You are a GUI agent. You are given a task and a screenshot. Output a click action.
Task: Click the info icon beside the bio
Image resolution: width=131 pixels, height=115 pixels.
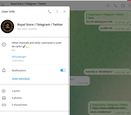pyautogui.click(x=4, y=45)
